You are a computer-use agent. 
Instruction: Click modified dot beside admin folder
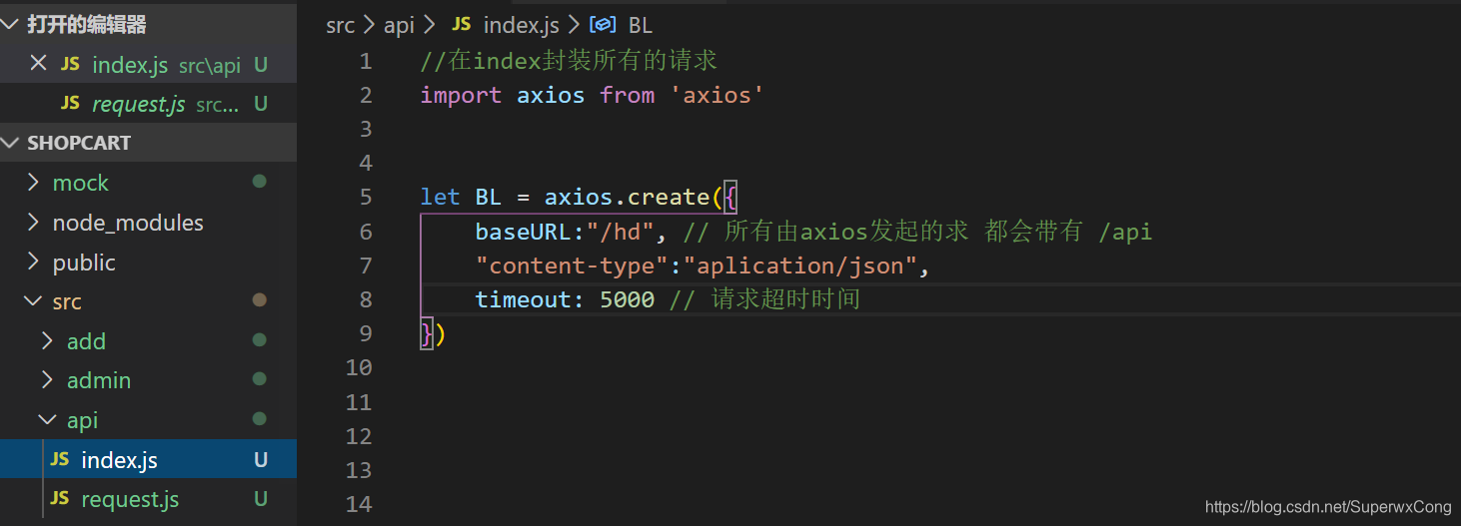tap(260, 379)
